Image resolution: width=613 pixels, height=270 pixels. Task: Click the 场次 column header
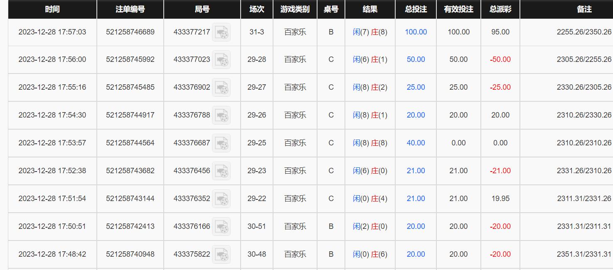257,9
